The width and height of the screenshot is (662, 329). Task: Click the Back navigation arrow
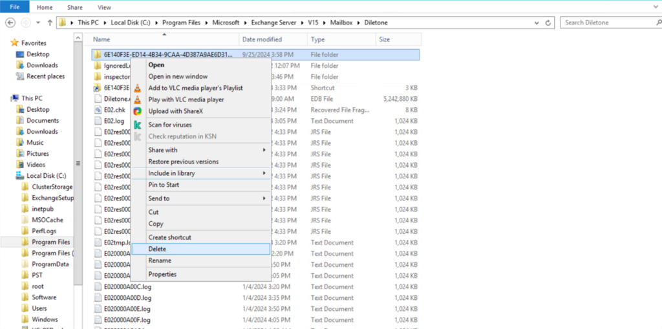11,23
